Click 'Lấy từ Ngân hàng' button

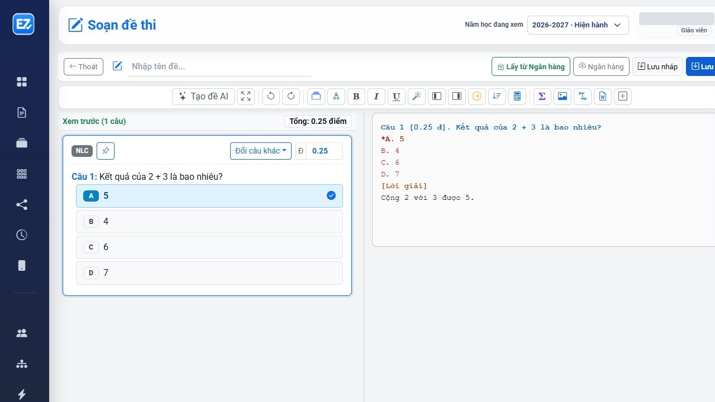click(531, 66)
